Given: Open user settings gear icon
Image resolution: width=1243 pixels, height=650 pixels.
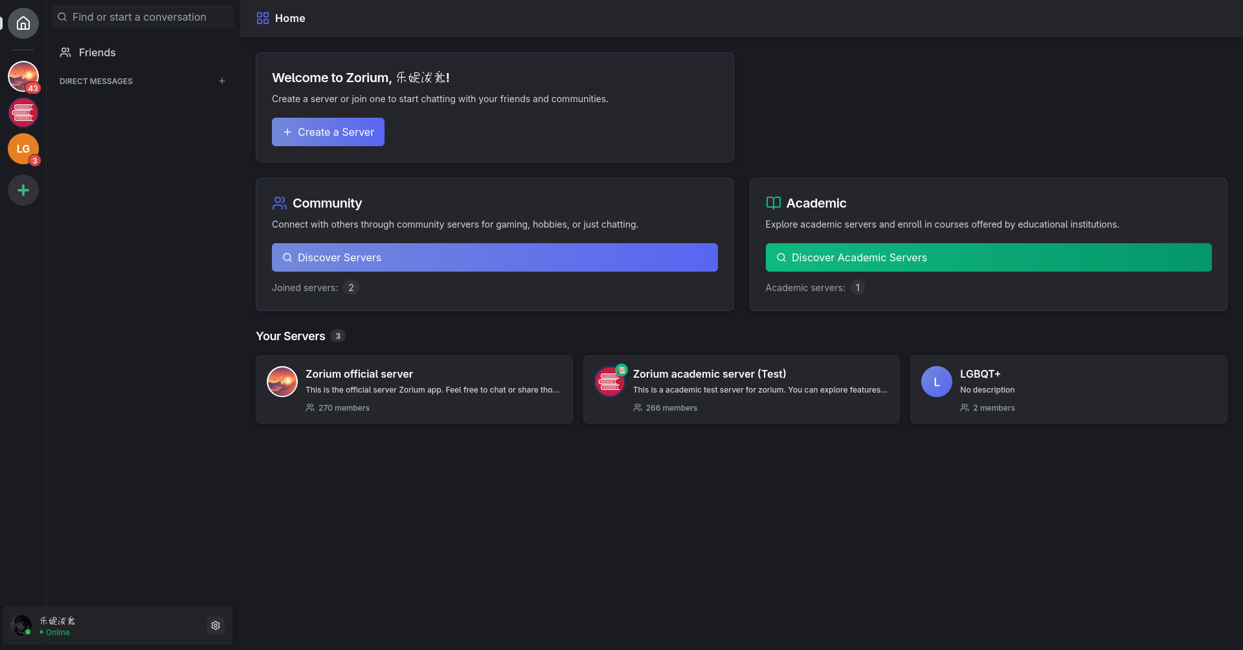Looking at the screenshot, I should coord(216,625).
